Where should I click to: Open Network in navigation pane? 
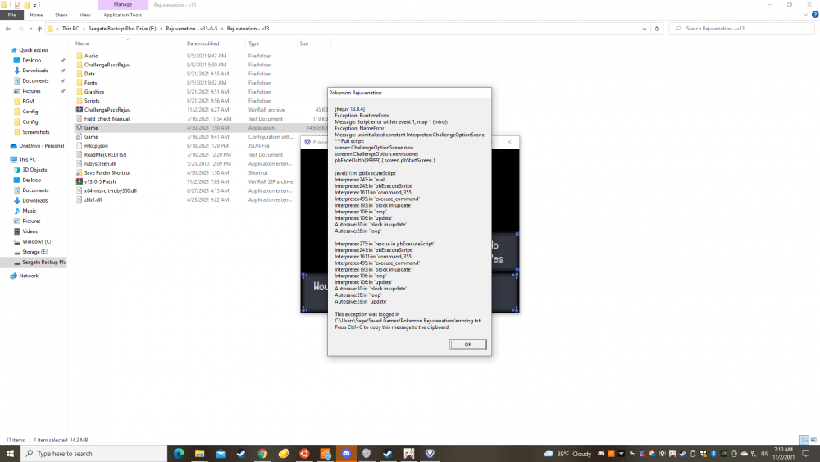29,276
